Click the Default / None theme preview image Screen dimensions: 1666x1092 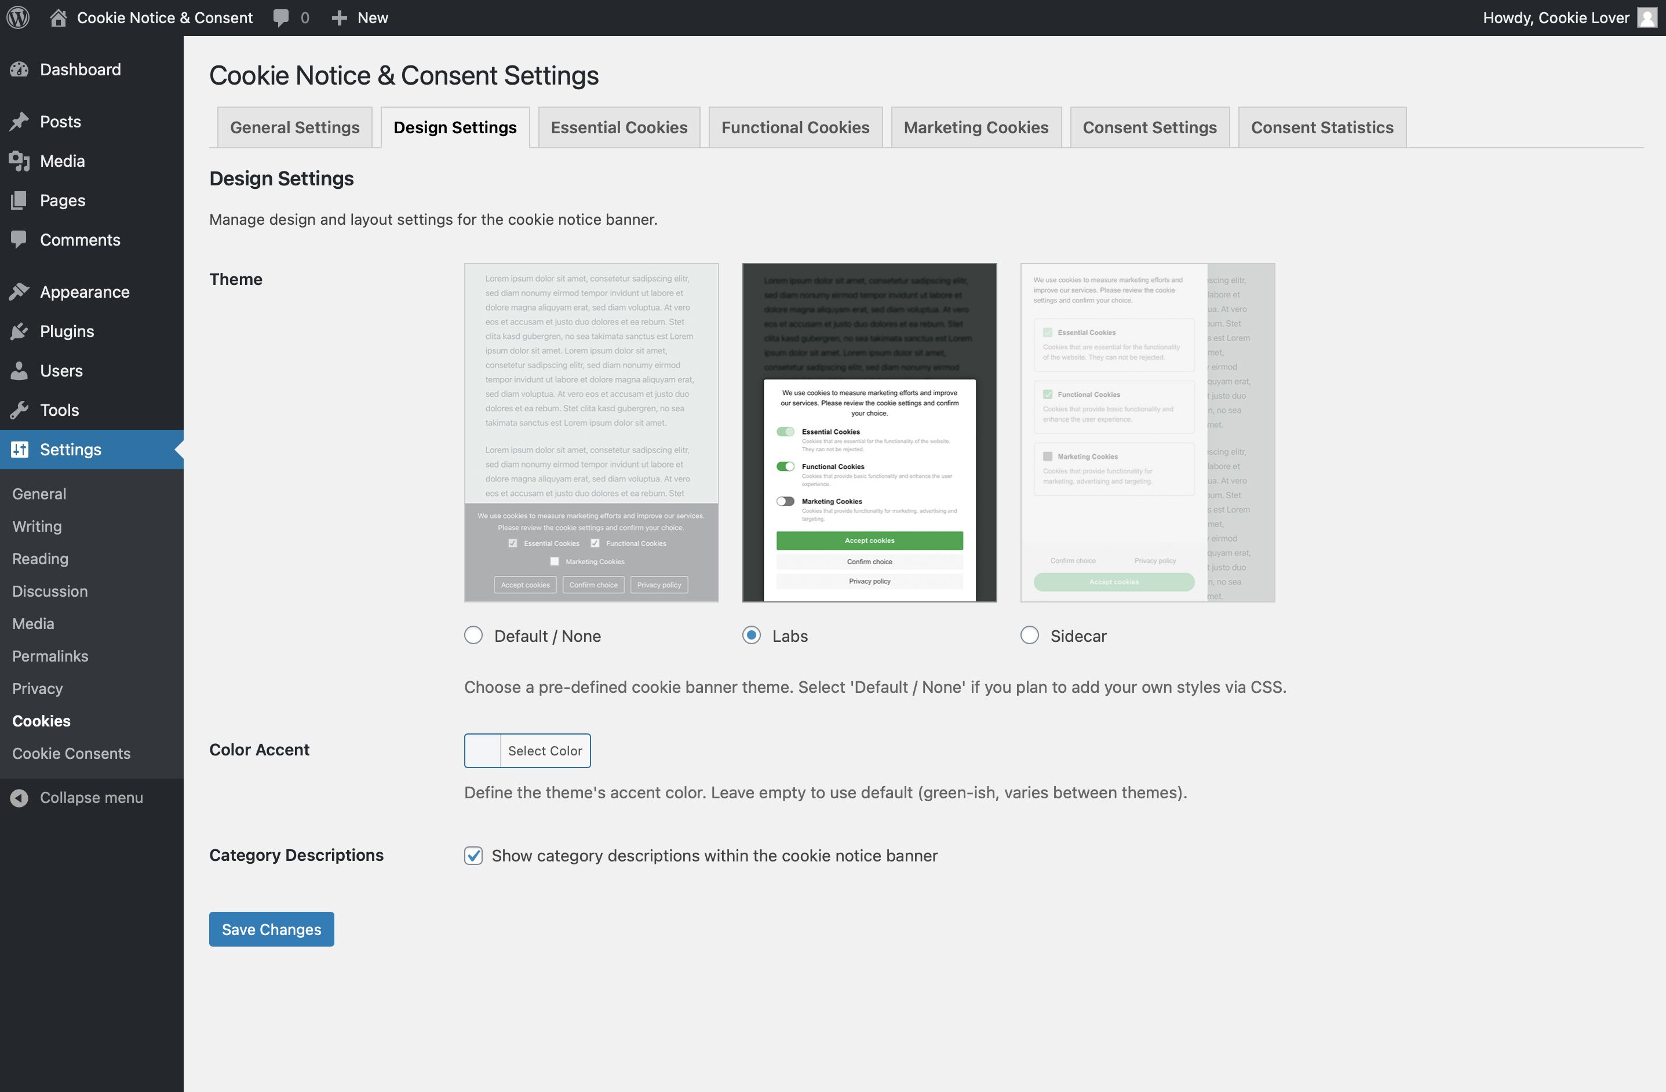(592, 433)
